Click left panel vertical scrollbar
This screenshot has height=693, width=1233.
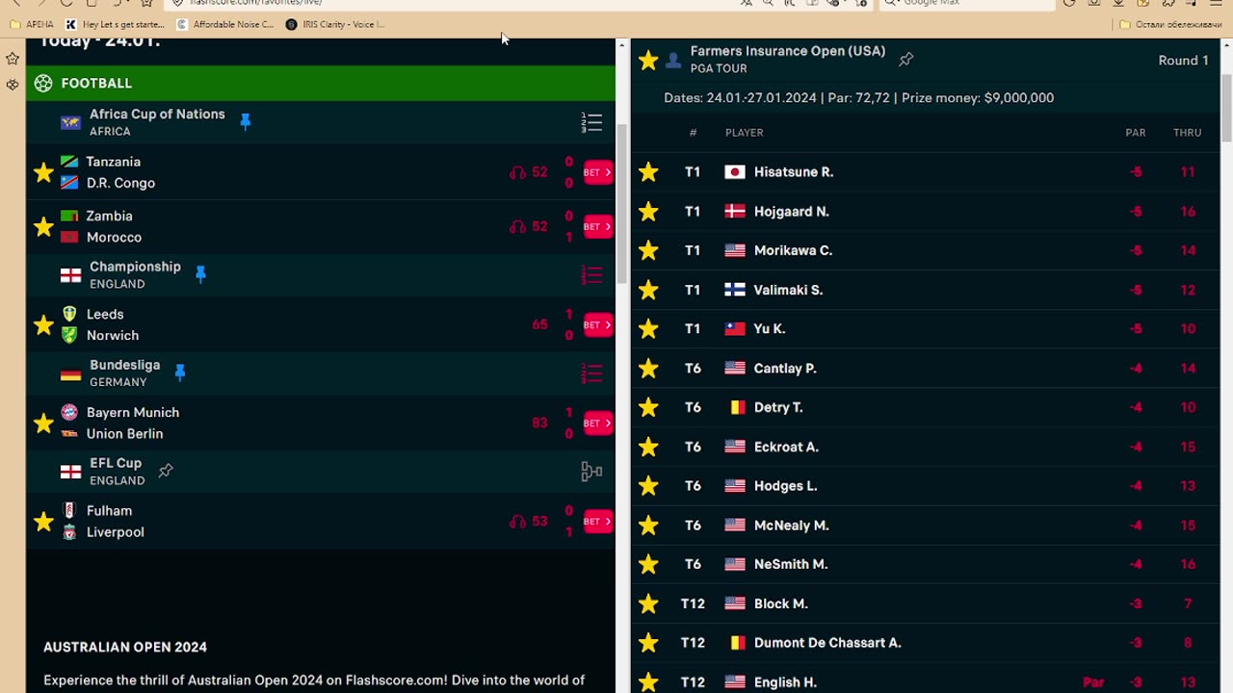(x=622, y=204)
